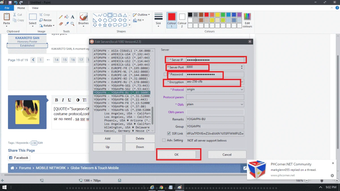Toggle the checkbox beside Password

(165, 74)
